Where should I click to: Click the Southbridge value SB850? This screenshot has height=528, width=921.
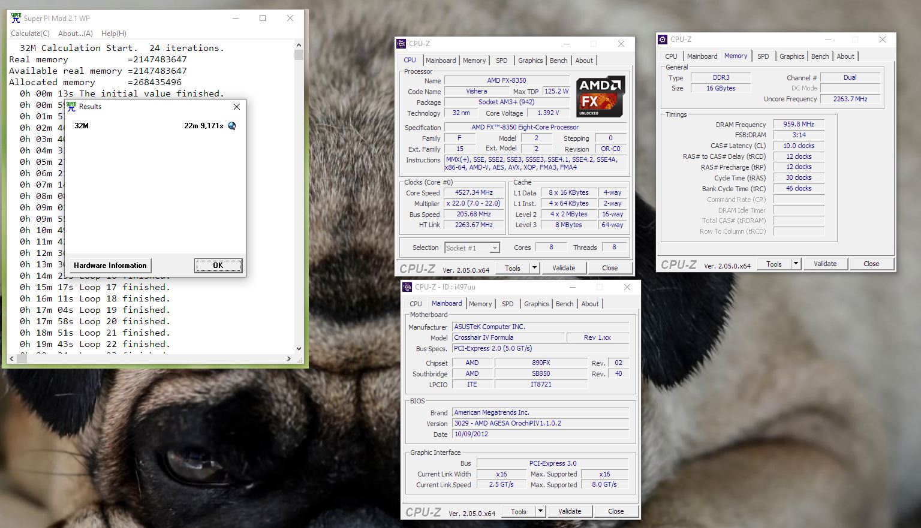coord(541,374)
